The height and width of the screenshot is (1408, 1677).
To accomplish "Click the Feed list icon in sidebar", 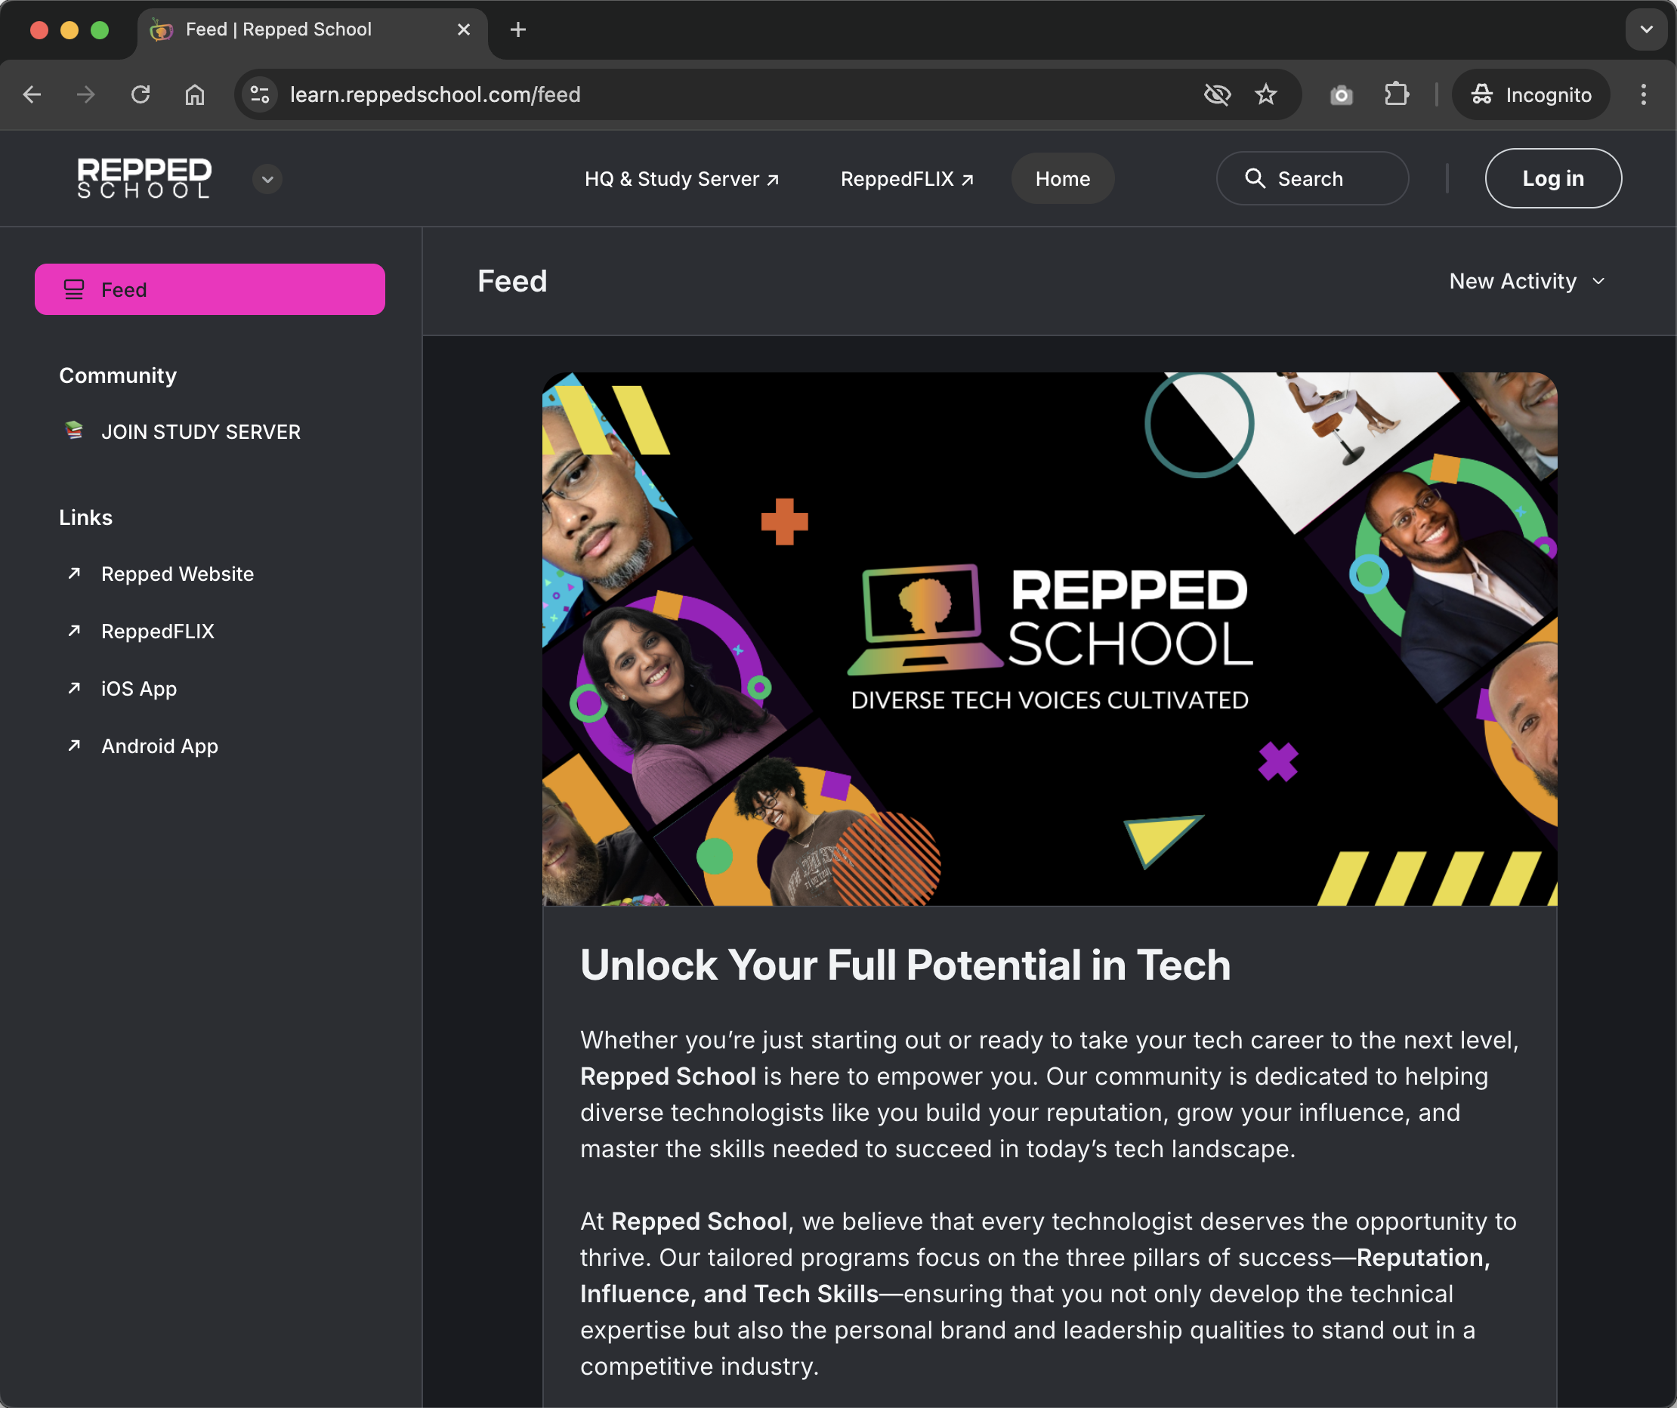I will click(74, 289).
